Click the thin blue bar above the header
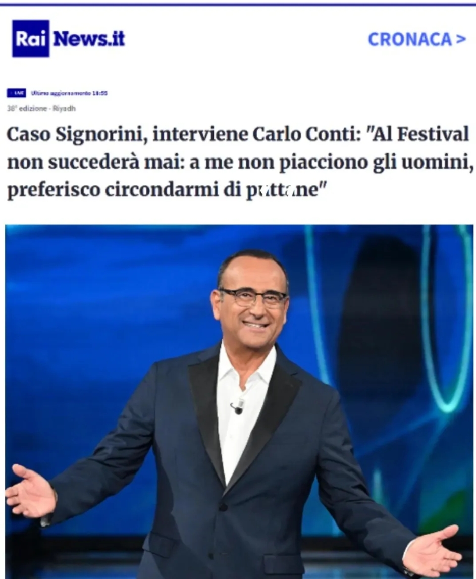The image size is (476, 579). coord(238,4)
